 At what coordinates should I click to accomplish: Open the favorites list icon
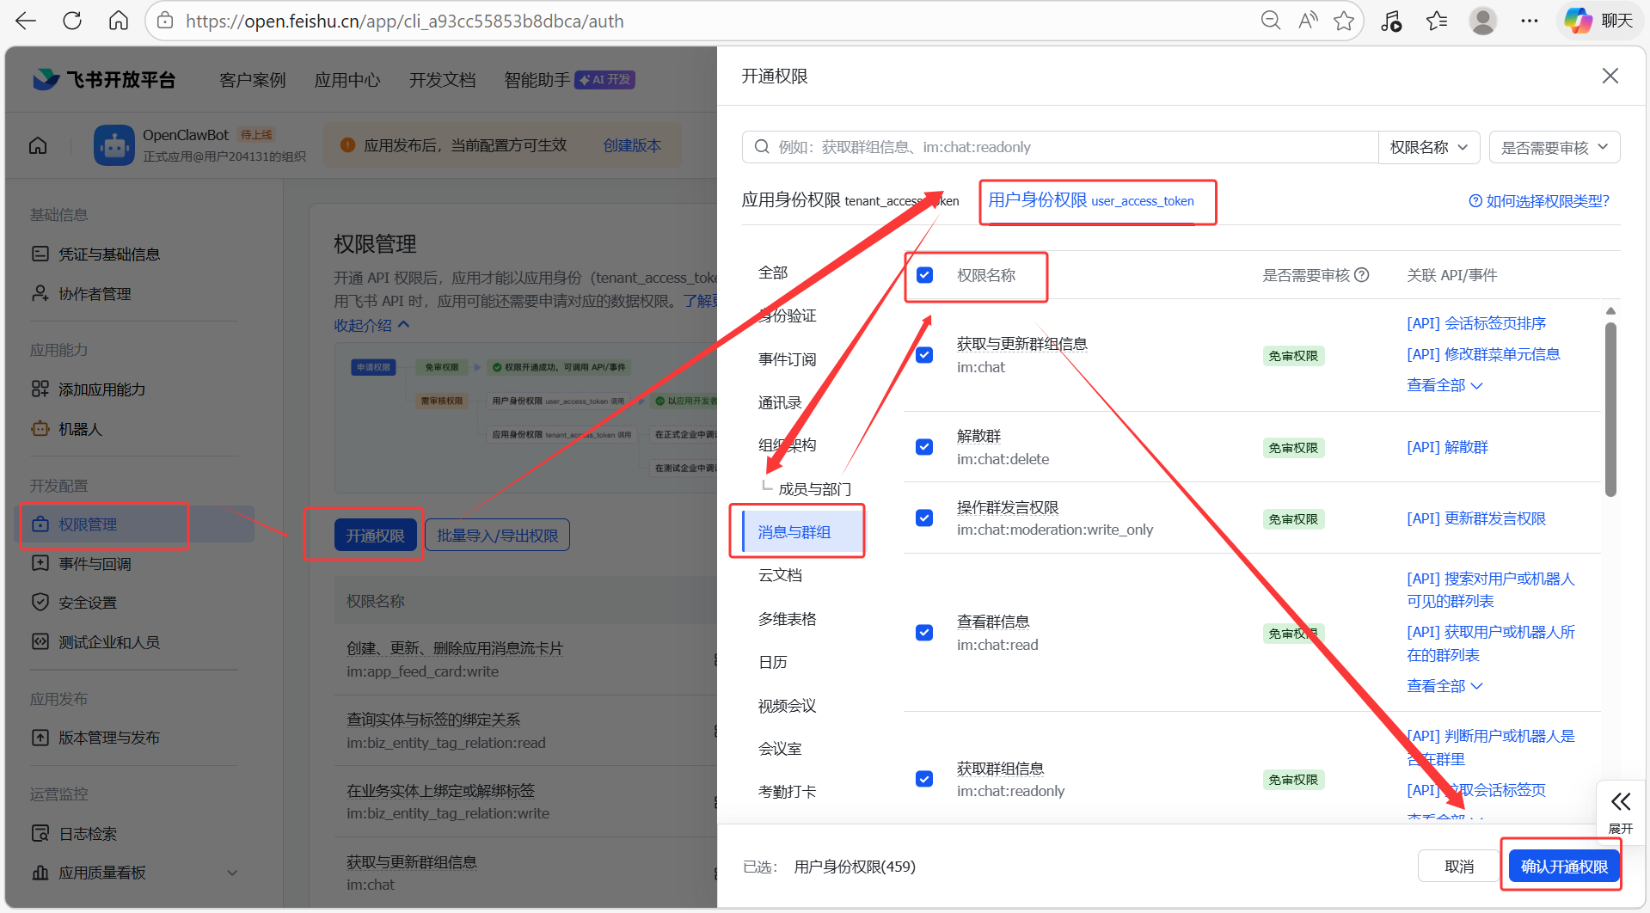[1437, 21]
